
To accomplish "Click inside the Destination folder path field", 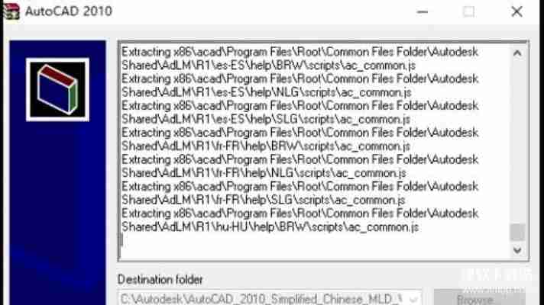I will (x=262, y=298).
